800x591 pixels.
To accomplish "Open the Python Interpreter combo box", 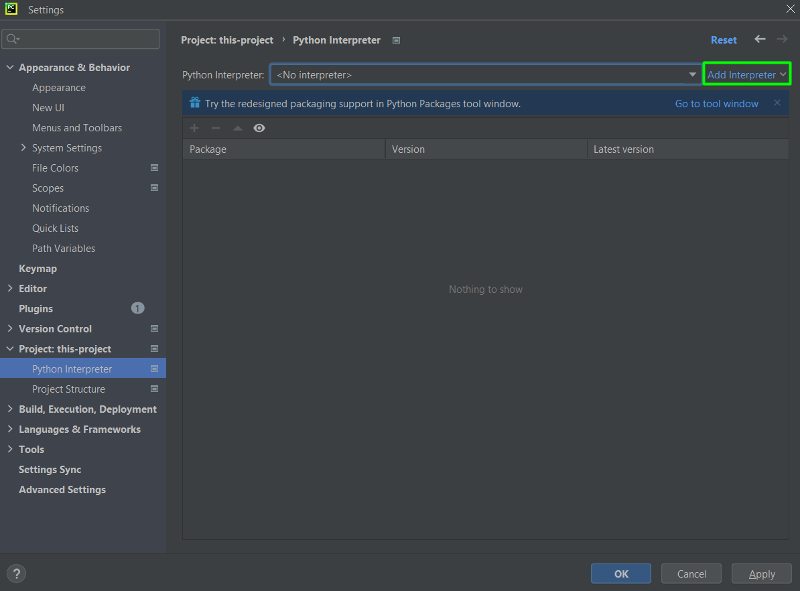I will (486, 74).
